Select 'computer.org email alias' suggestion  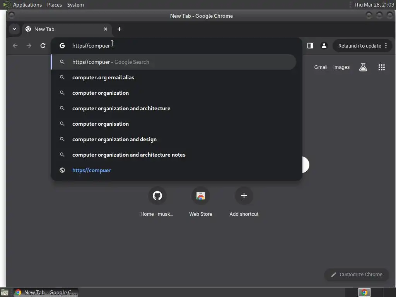pos(174,77)
